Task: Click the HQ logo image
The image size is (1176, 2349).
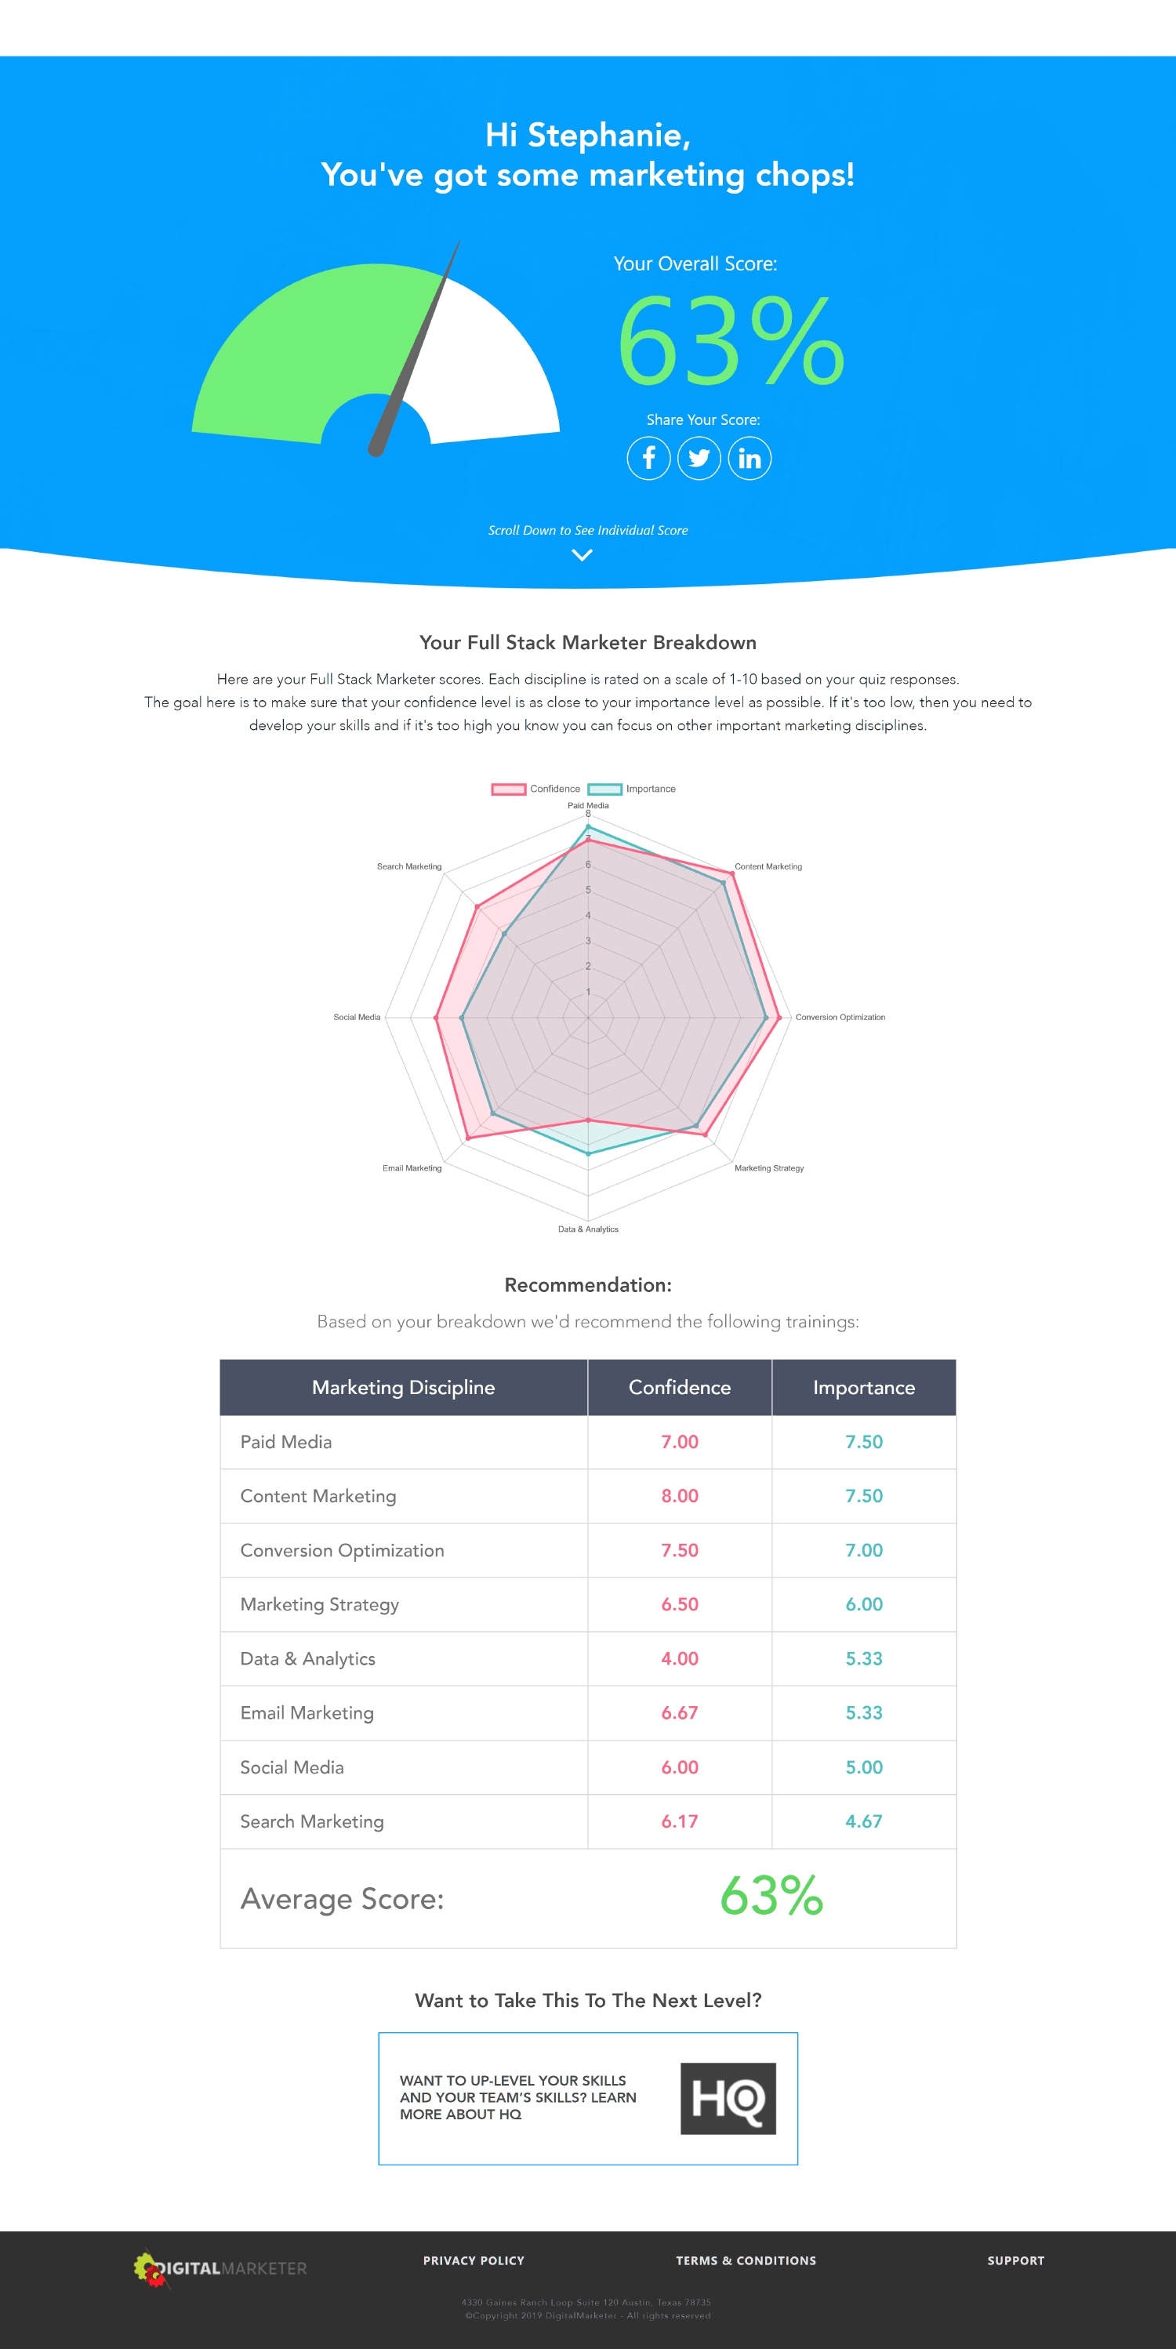Action: coord(728,2098)
